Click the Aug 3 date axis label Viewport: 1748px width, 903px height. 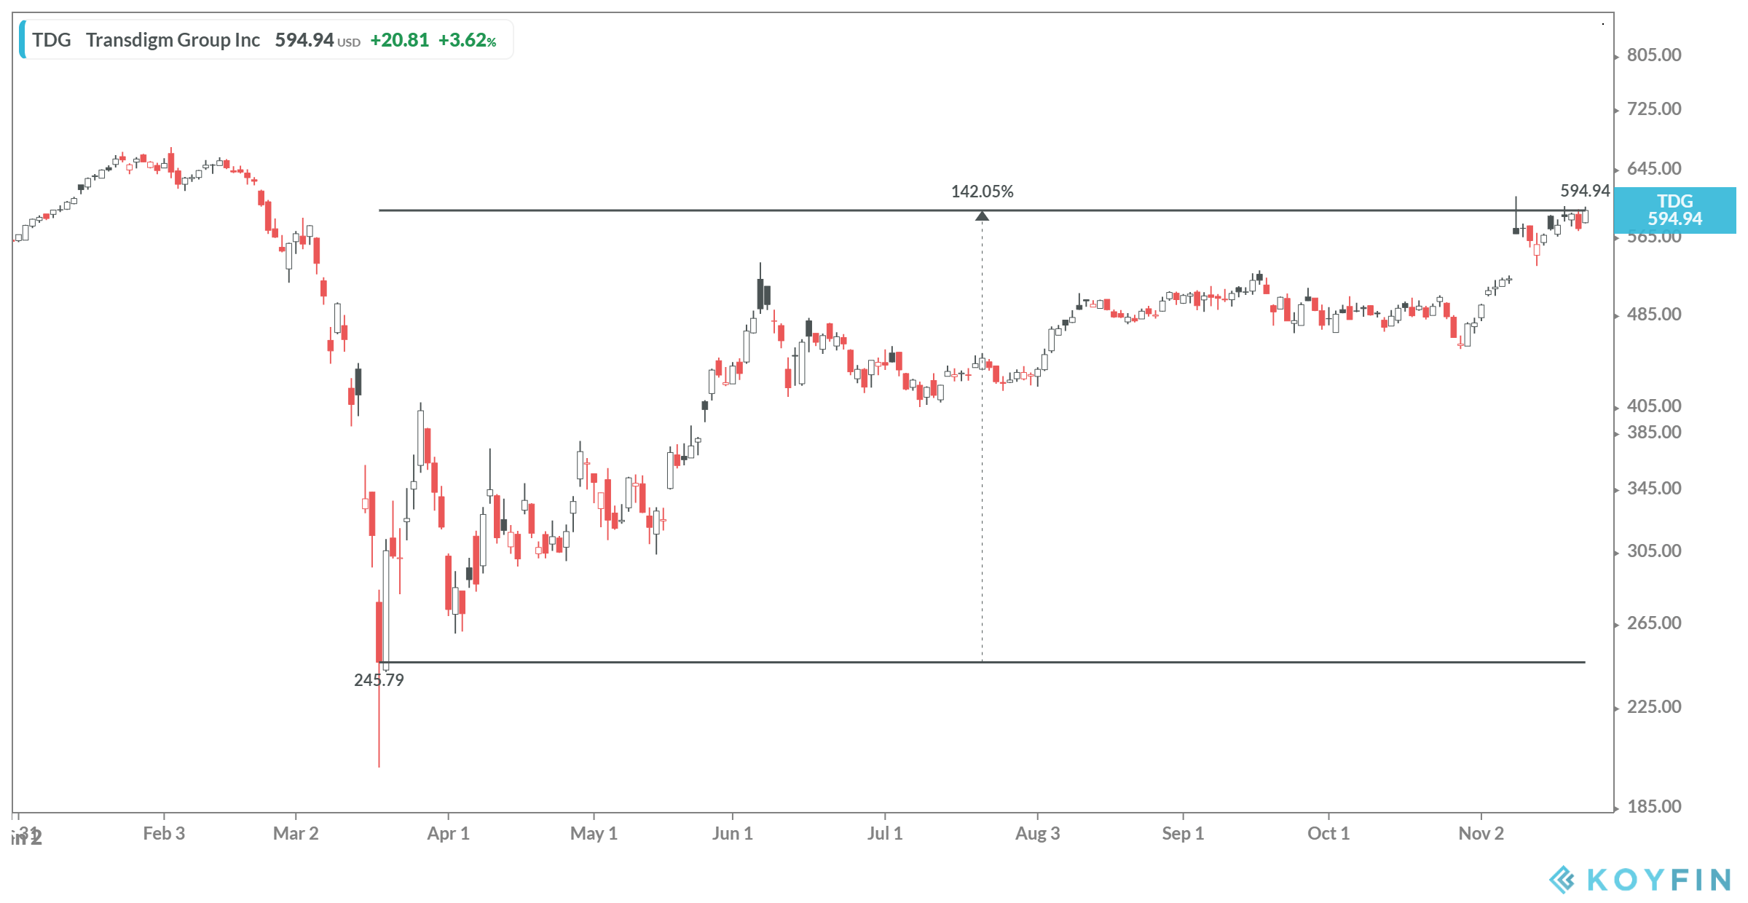coord(1037,834)
